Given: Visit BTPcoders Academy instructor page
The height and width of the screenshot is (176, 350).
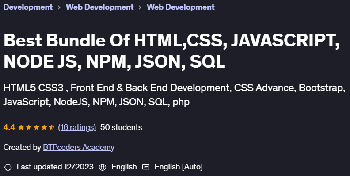Looking at the screenshot, I should click(79, 147).
